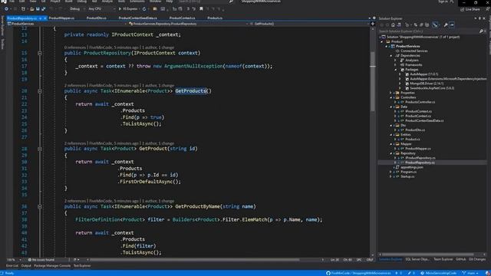This screenshot has width=491, height=276.
Task: Click the Open File folder toolbar icon
Action: (31, 8)
